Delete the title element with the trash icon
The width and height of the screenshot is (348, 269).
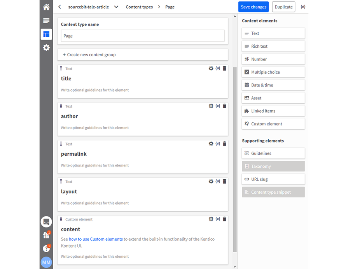[224, 68]
